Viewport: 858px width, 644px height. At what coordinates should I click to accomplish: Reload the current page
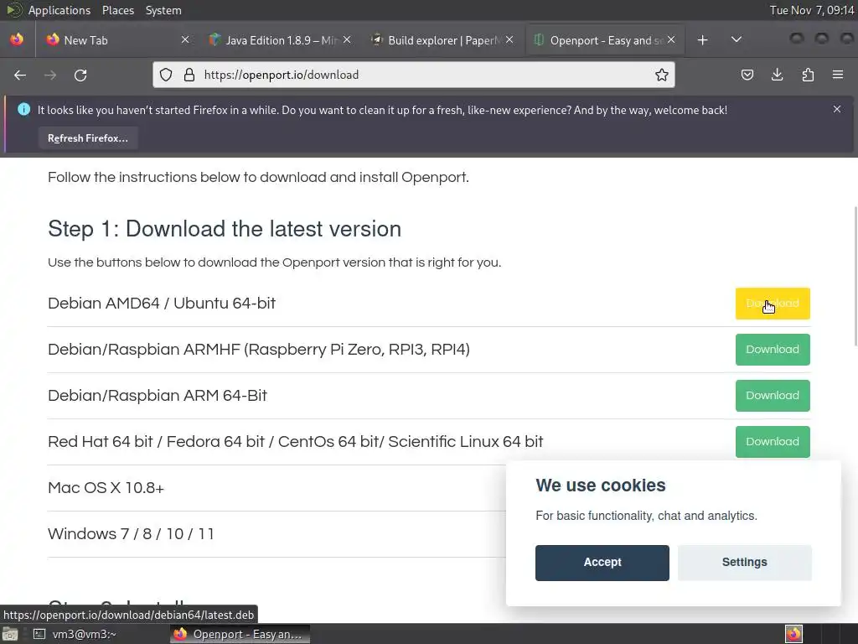(80, 75)
